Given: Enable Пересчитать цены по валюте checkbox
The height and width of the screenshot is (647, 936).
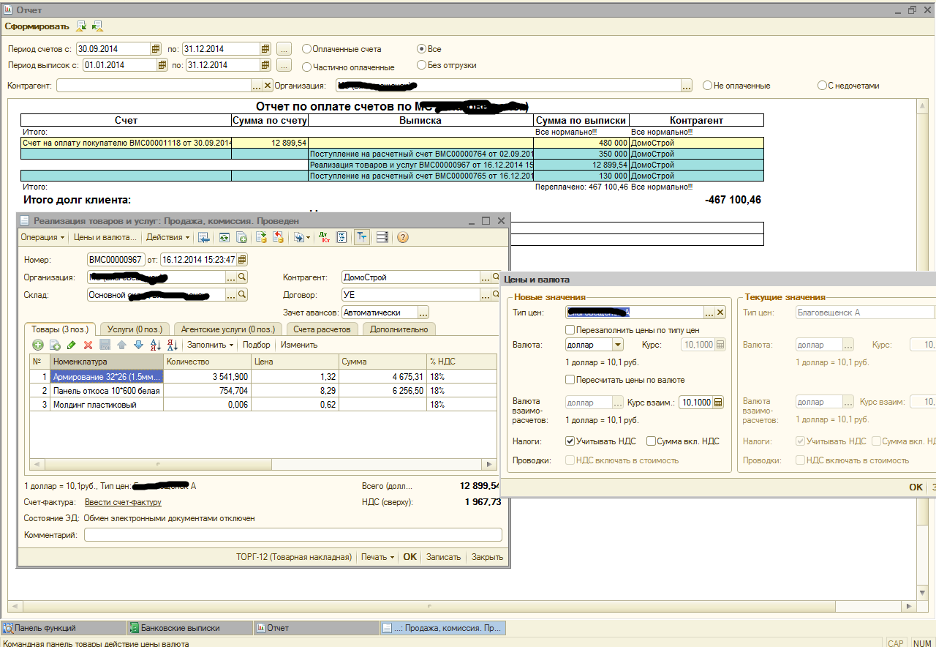Looking at the screenshot, I should [x=570, y=380].
